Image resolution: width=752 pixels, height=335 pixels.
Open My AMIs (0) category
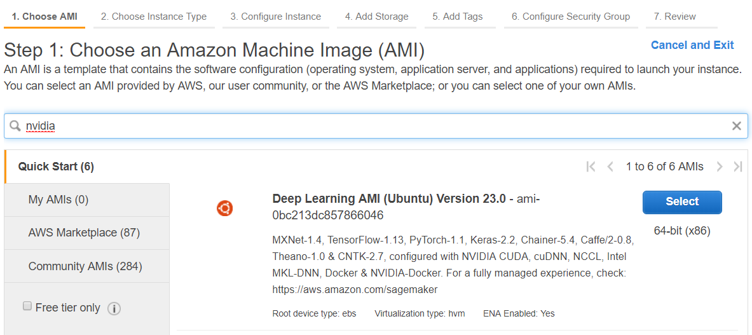86,200
